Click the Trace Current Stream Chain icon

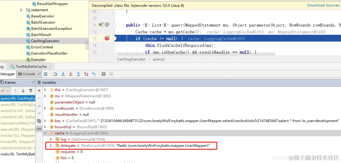click(x=111, y=74)
